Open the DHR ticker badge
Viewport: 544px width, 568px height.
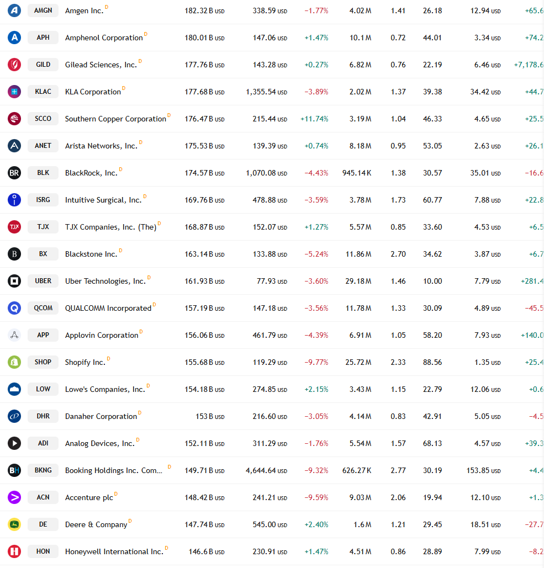43,416
